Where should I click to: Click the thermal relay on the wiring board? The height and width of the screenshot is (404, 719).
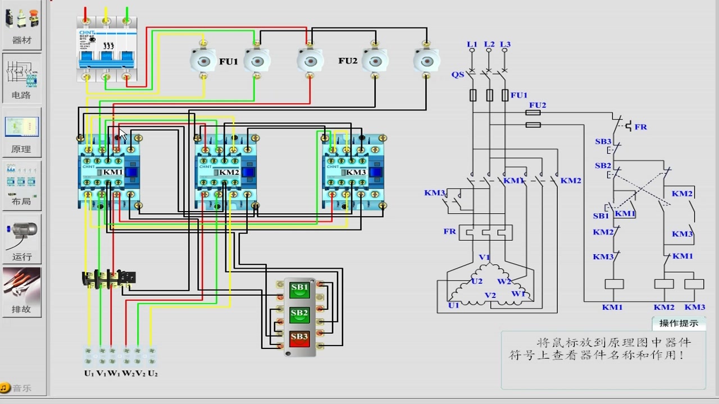tap(109, 278)
